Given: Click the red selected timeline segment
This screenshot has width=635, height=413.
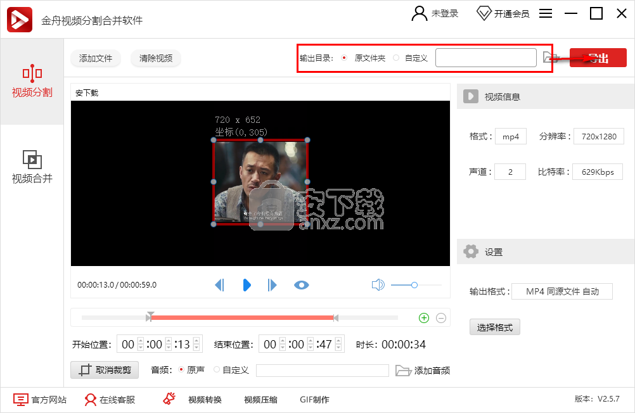Looking at the screenshot, I should click(242, 318).
